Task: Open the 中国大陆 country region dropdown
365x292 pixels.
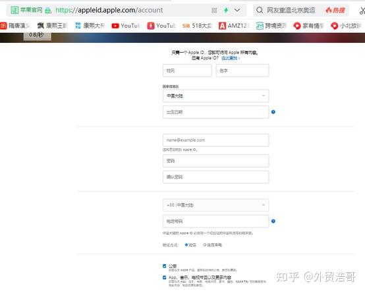Action: click(x=216, y=96)
